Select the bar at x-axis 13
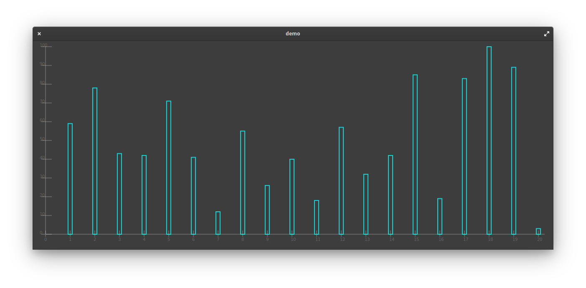Viewport: 586px width, 288px height. click(366, 204)
